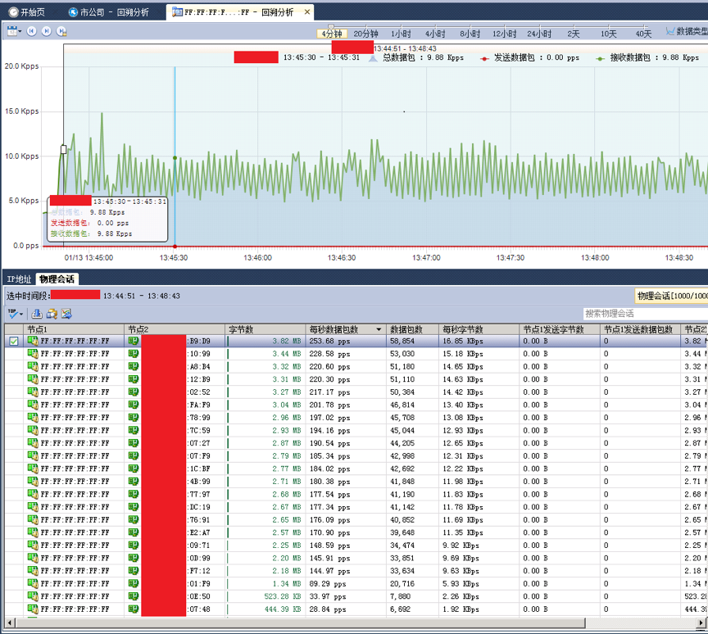
Task: Switch to the IP地址 tab
Action: [19, 279]
